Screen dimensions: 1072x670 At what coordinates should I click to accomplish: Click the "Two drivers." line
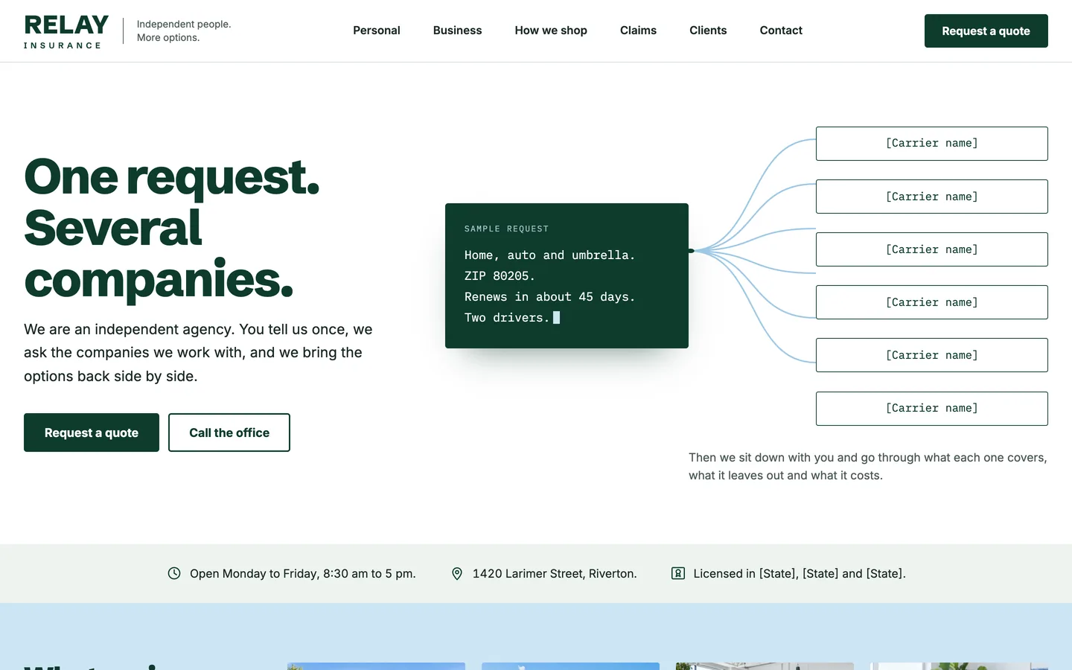(x=507, y=317)
